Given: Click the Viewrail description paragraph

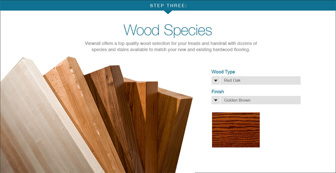Looking at the screenshot, I should click(x=171, y=47).
